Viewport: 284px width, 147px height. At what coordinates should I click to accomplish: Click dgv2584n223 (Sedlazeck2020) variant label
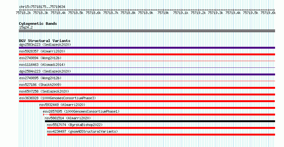tap(45, 71)
